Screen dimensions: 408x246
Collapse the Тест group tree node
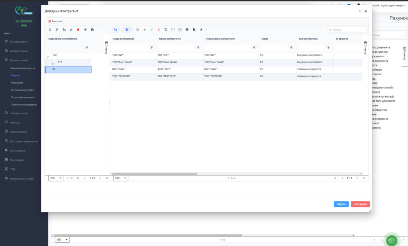pos(48,57)
